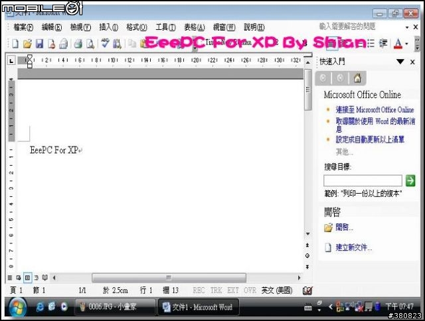Open a file using the folder toolbar icon

pos(27,43)
